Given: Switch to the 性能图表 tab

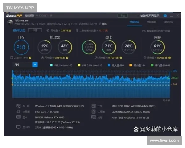Looking at the screenshot, I should 151,22.
